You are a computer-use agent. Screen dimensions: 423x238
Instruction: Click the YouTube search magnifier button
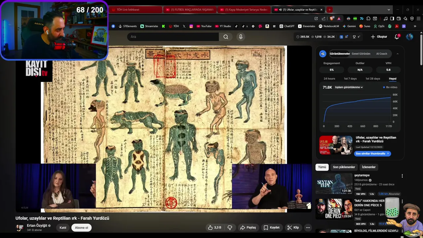click(x=226, y=37)
